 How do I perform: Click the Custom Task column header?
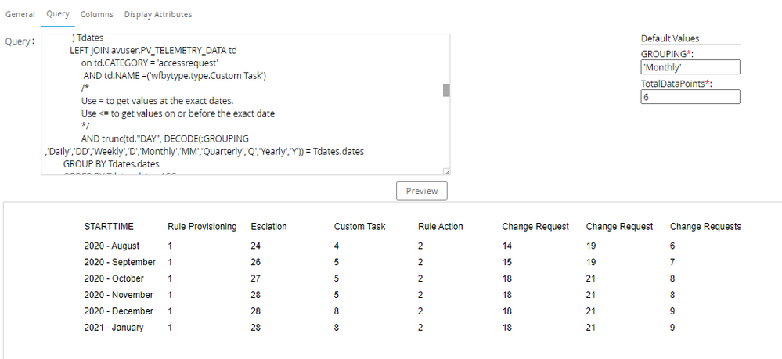click(359, 227)
